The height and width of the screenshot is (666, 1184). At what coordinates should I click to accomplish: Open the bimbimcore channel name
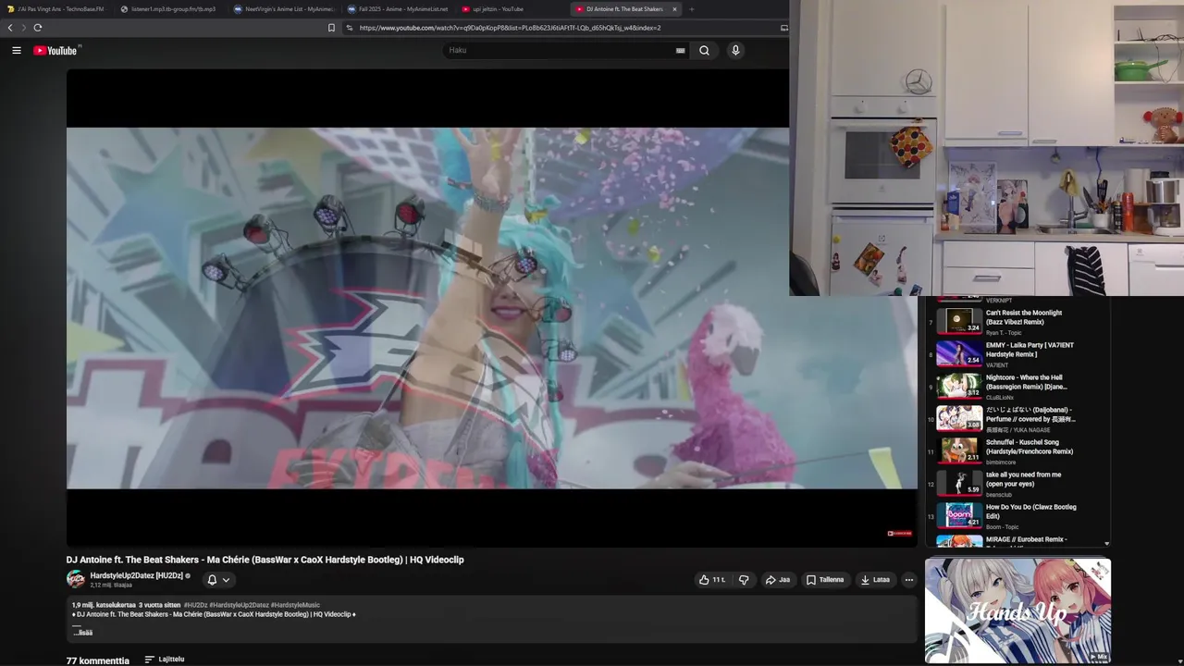point(1001,462)
